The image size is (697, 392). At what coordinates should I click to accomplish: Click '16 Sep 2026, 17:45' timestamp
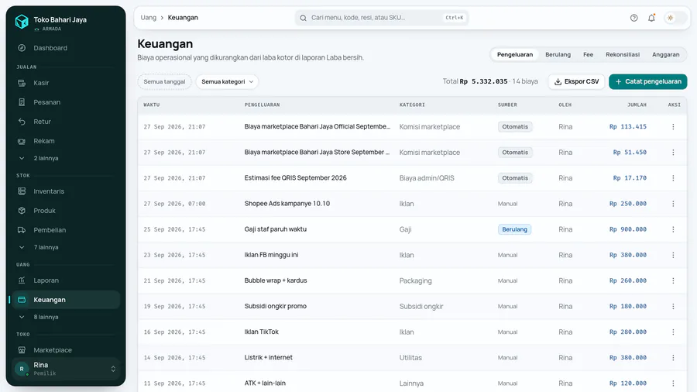click(174, 332)
